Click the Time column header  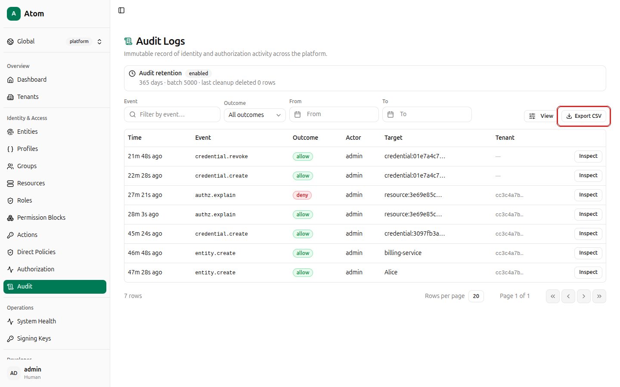click(x=135, y=138)
